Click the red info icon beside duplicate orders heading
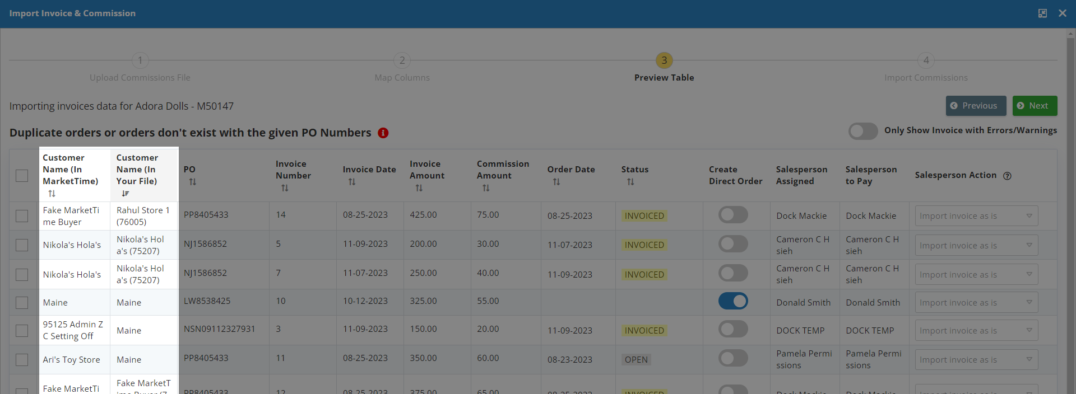1076x394 pixels. pos(383,133)
